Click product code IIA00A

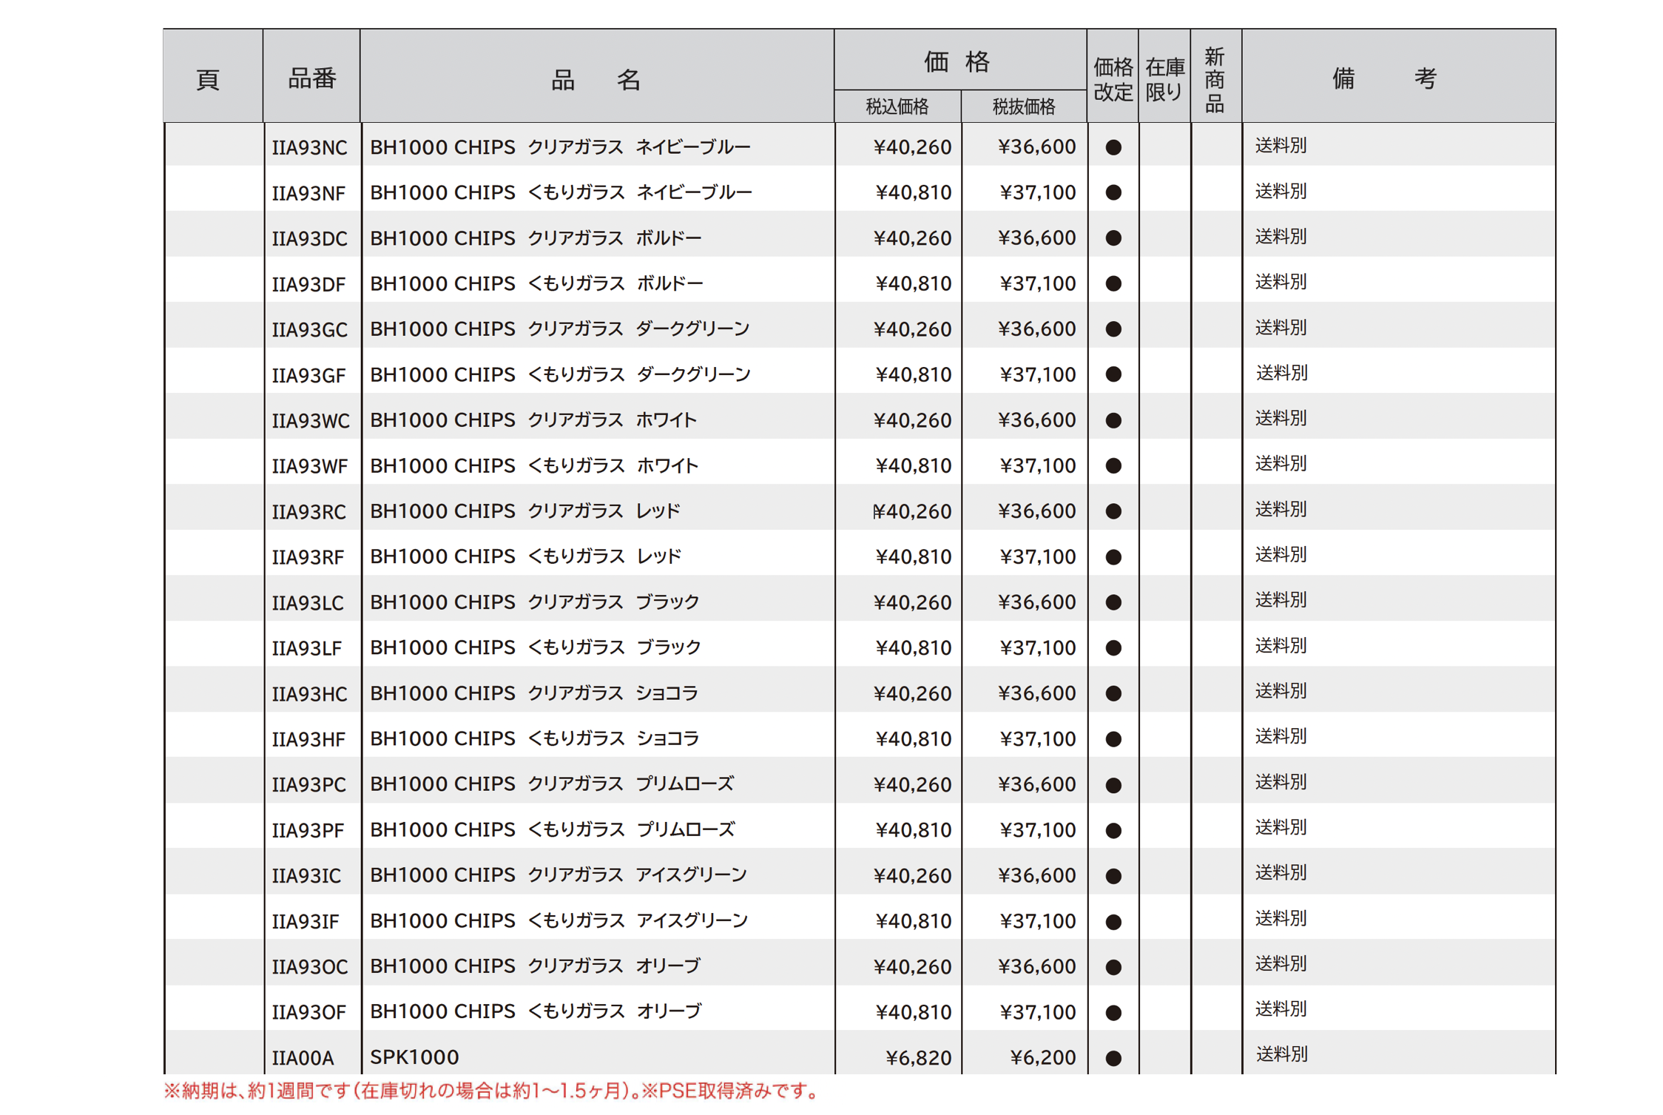303,1058
